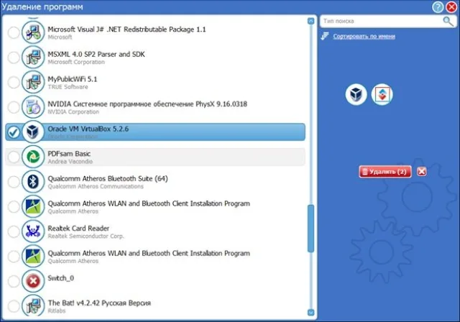Check the MSXML 4.0 SP2 Parser checkbox

pos(14,57)
